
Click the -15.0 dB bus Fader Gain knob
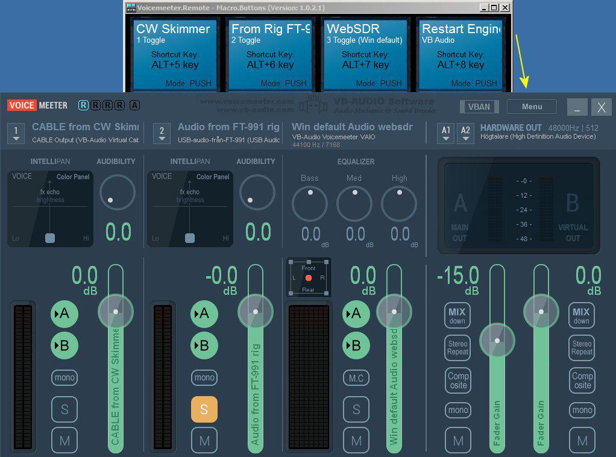click(x=497, y=341)
